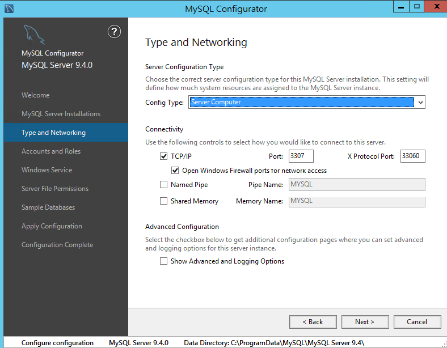Select the Server Computer combo box value
The width and height of the screenshot is (447, 348).
[302, 102]
